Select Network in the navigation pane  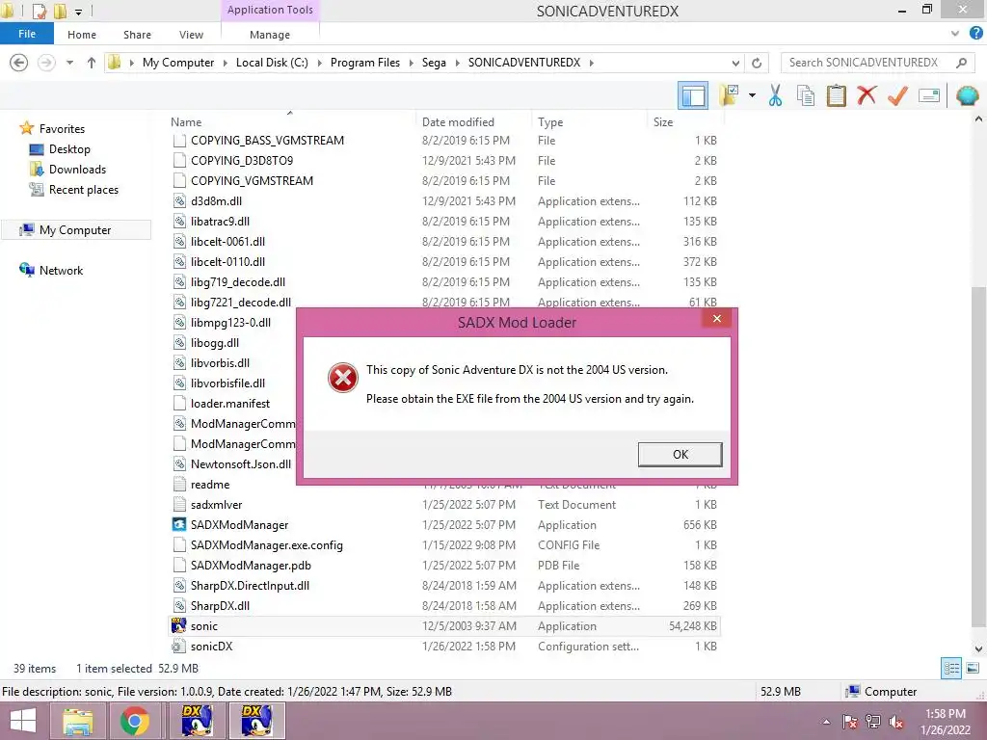point(61,271)
